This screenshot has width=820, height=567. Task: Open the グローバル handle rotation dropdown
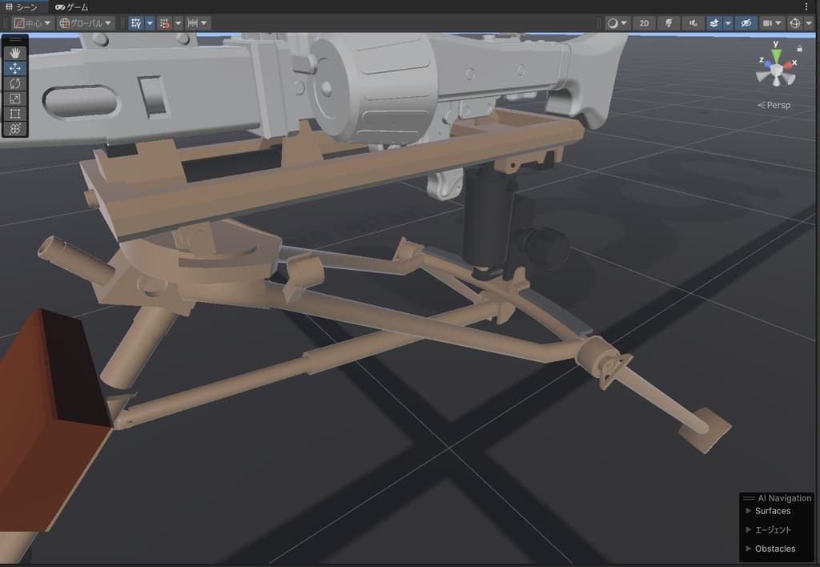tap(86, 23)
